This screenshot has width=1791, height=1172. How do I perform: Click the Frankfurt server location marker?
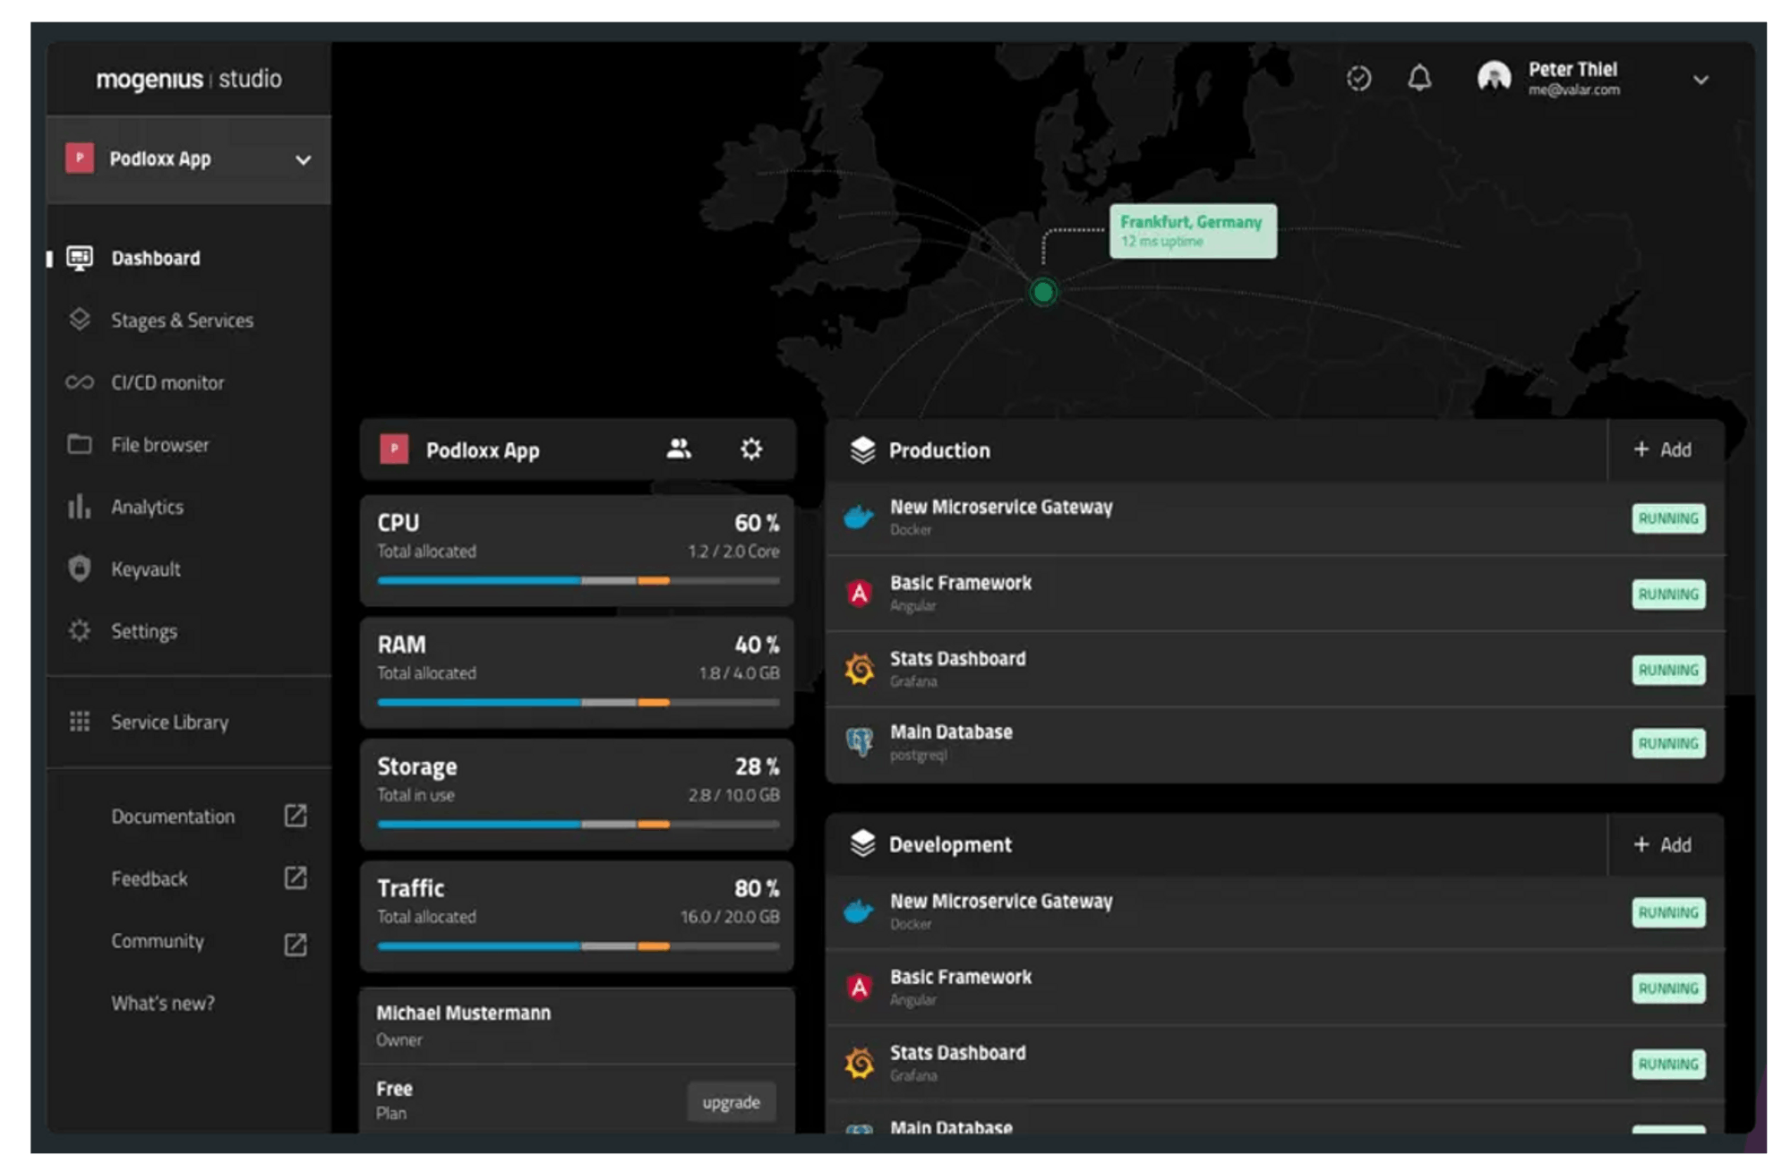point(1043,292)
